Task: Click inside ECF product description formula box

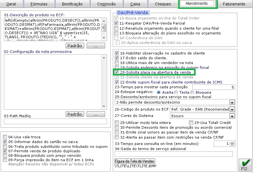Action: 53,29
